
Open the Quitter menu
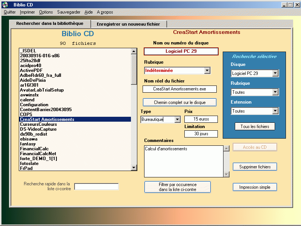pos(10,12)
